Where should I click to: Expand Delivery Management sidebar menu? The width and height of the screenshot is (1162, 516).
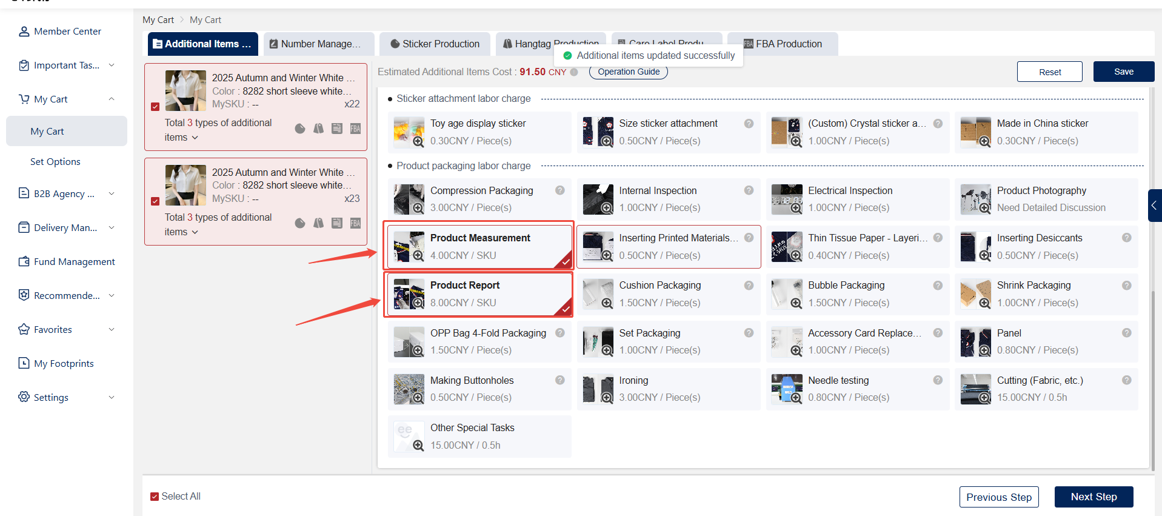[x=112, y=227]
